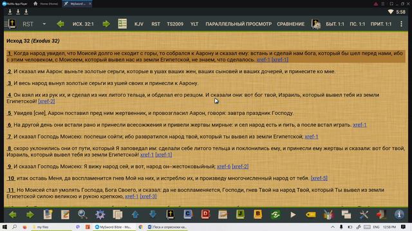Select verse number 2
This screenshot has height=231, width=412.
click(x=10, y=71)
